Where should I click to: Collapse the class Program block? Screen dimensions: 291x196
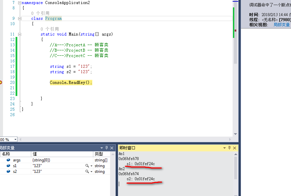pos(19,18)
